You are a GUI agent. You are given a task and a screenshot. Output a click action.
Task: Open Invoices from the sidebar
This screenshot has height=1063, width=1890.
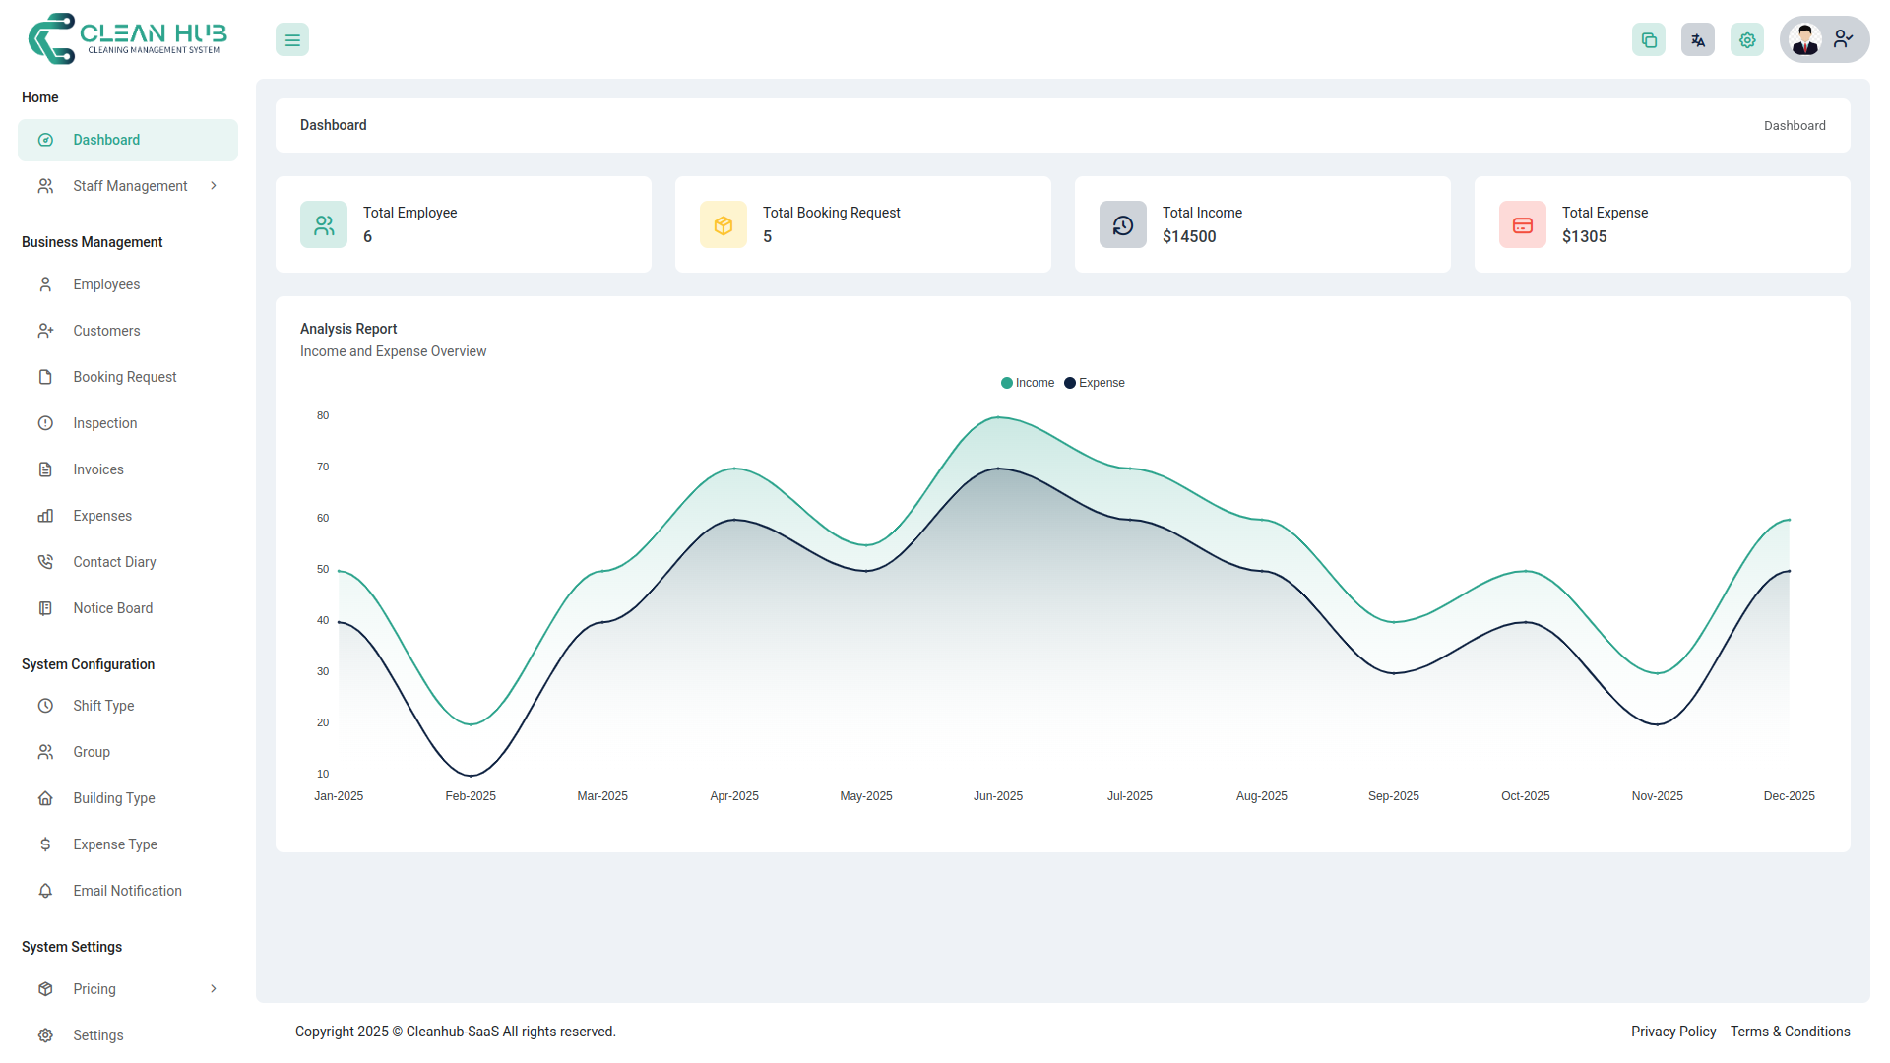click(x=45, y=469)
